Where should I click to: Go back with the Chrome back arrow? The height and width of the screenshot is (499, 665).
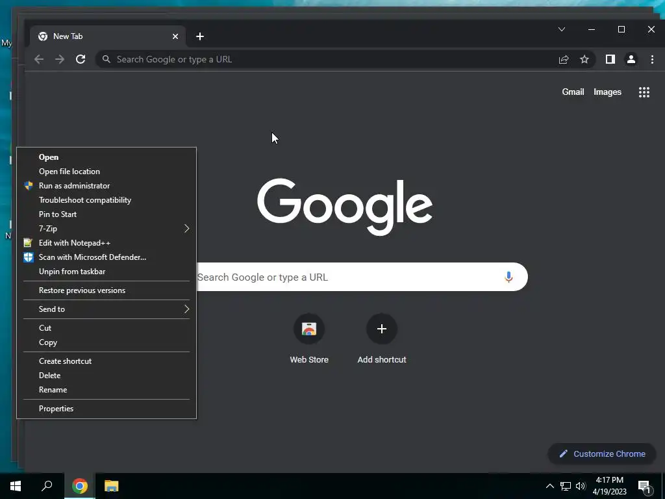pos(39,59)
